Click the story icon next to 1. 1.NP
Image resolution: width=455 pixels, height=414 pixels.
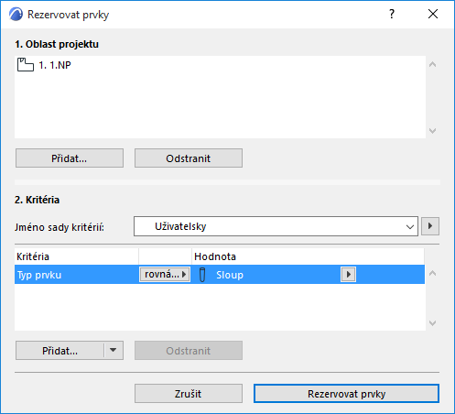coord(26,65)
